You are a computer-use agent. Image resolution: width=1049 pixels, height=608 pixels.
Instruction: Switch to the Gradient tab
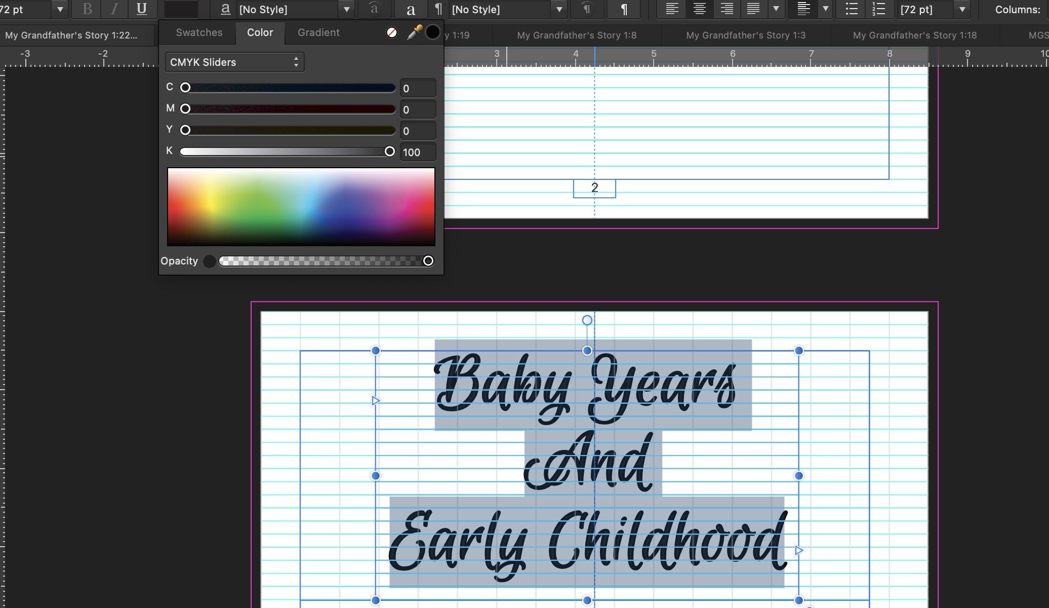pos(318,32)
